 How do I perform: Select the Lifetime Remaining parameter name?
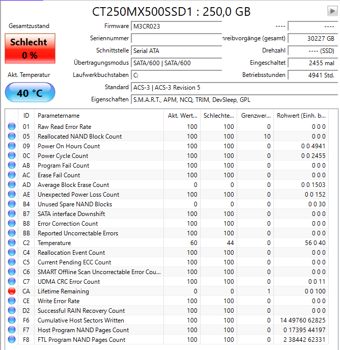tap(63, 291)
